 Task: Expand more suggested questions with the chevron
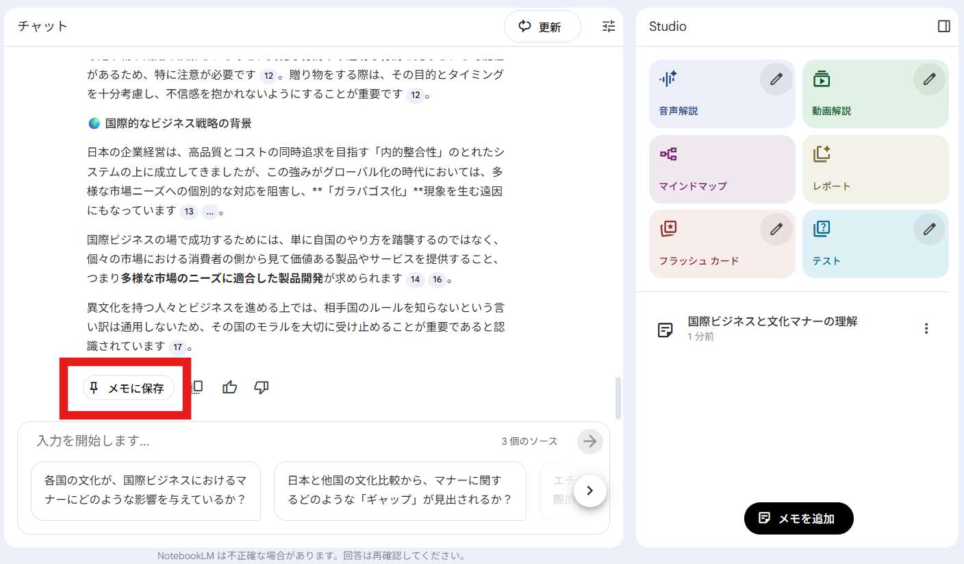point(590,491)
